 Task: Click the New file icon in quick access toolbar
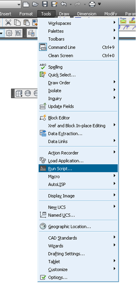(26, 4)
